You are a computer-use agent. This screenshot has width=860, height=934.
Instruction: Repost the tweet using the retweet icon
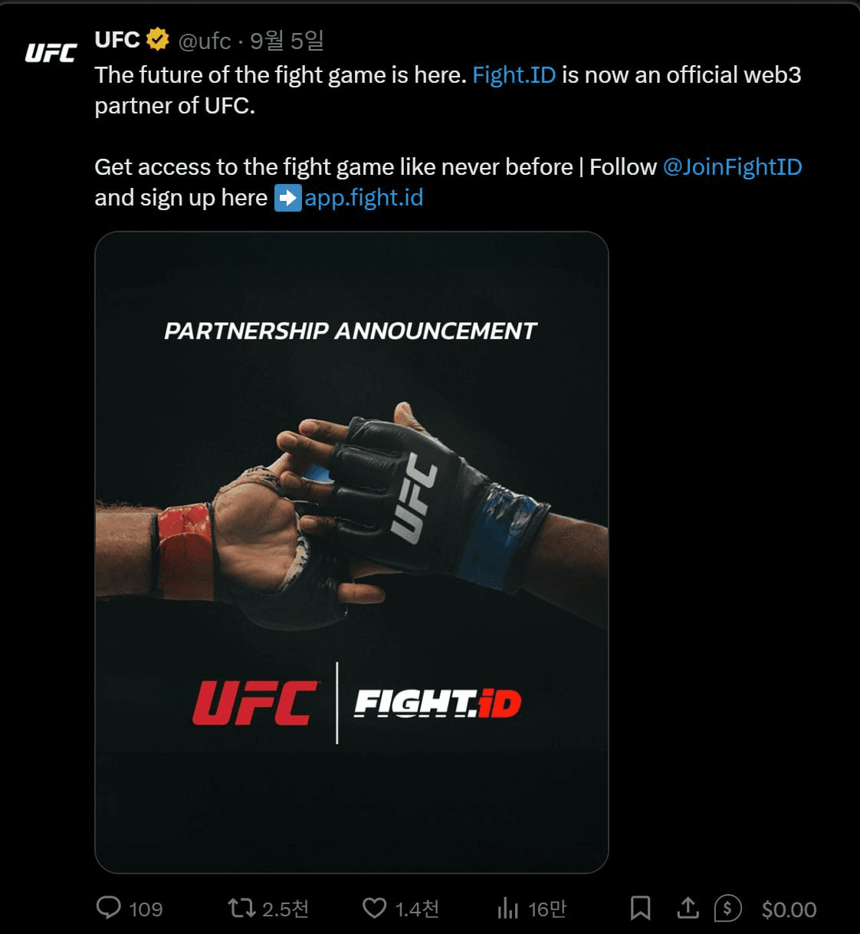tap(241, 909)
